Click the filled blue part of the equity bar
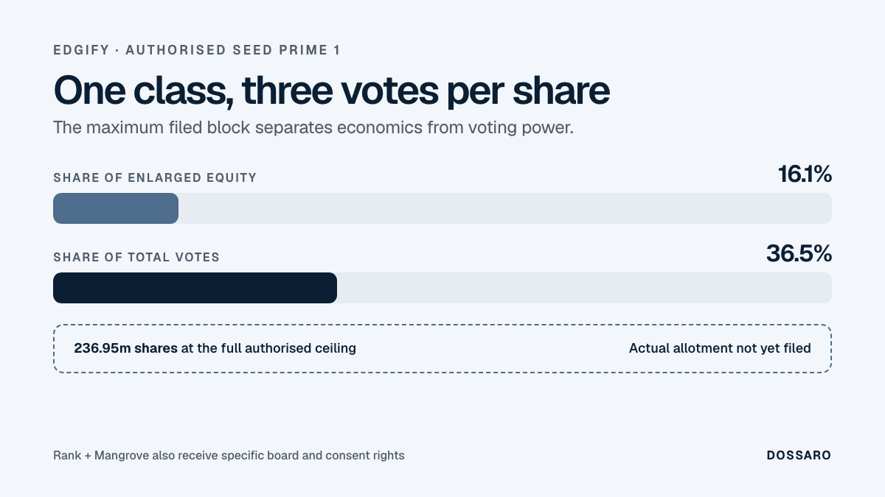 pos(116,208)
